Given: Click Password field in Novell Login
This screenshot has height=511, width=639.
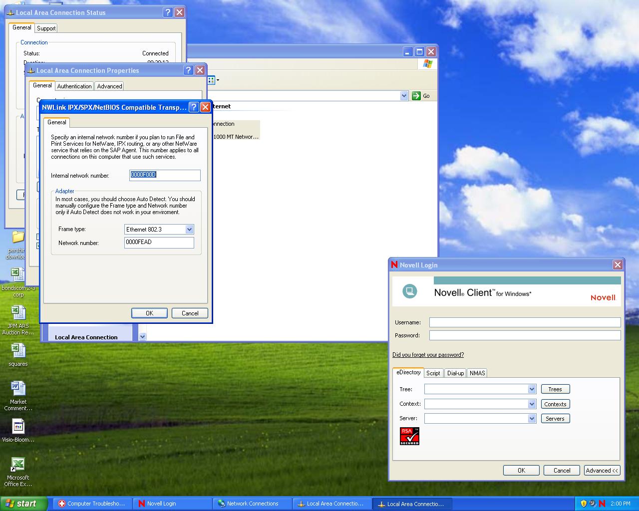Looking at the screenshot, I should [x=525, y=335].
